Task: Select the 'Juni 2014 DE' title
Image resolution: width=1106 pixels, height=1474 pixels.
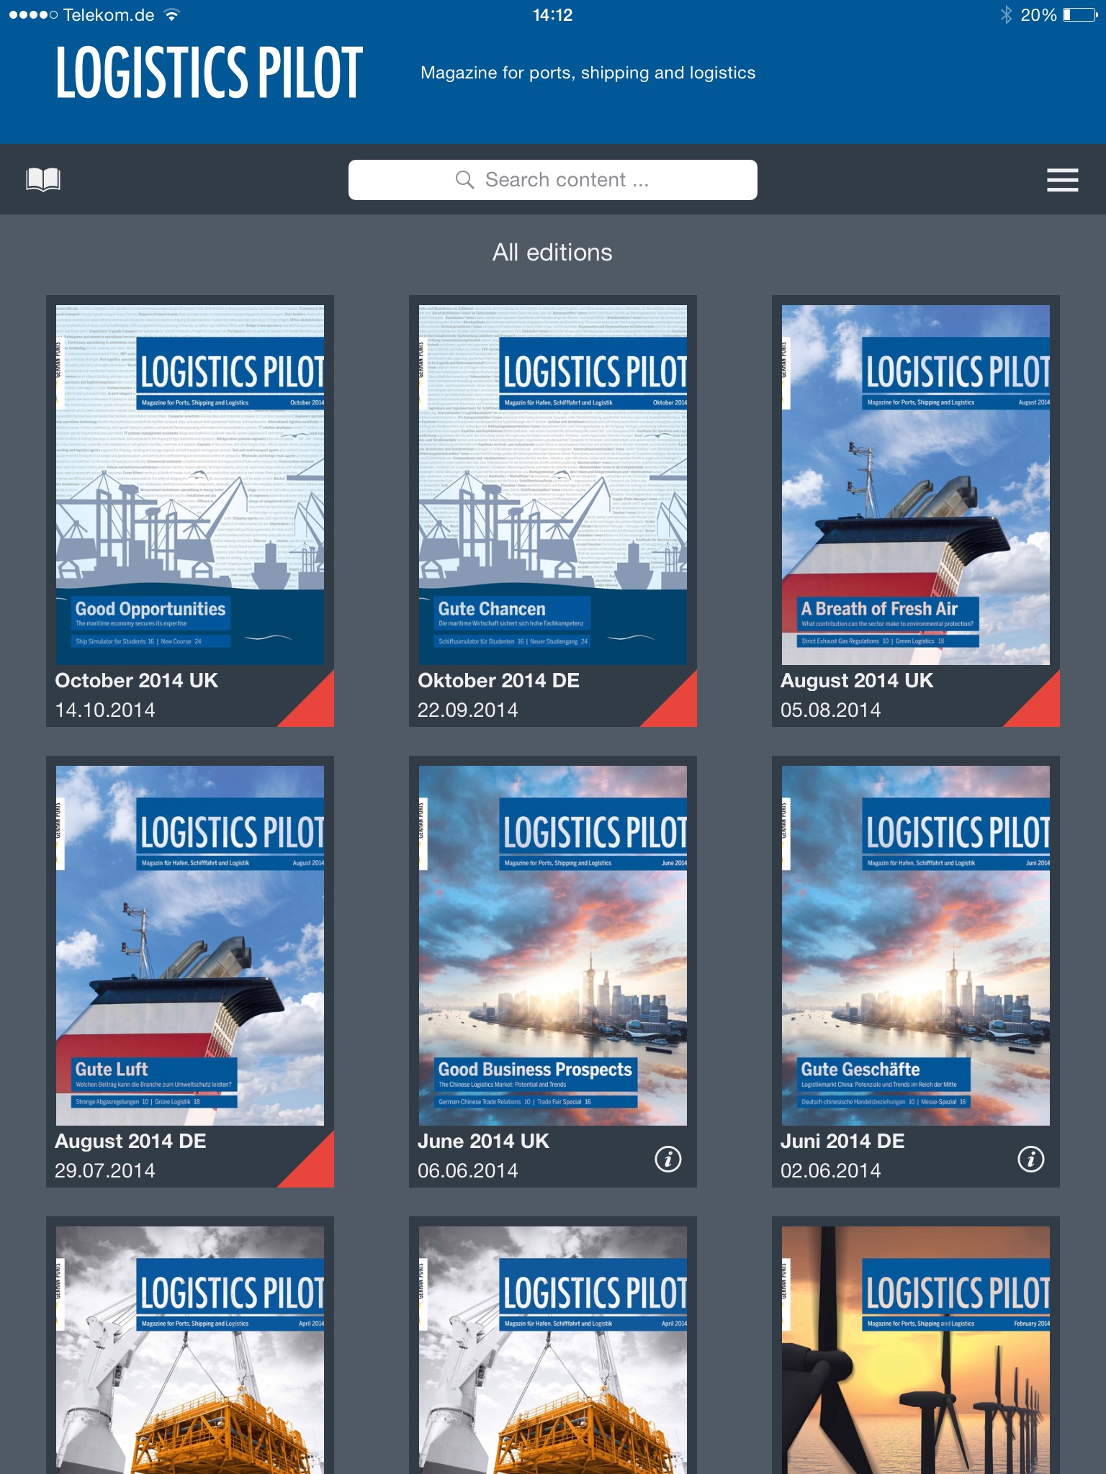Action: coord(842,1141)
